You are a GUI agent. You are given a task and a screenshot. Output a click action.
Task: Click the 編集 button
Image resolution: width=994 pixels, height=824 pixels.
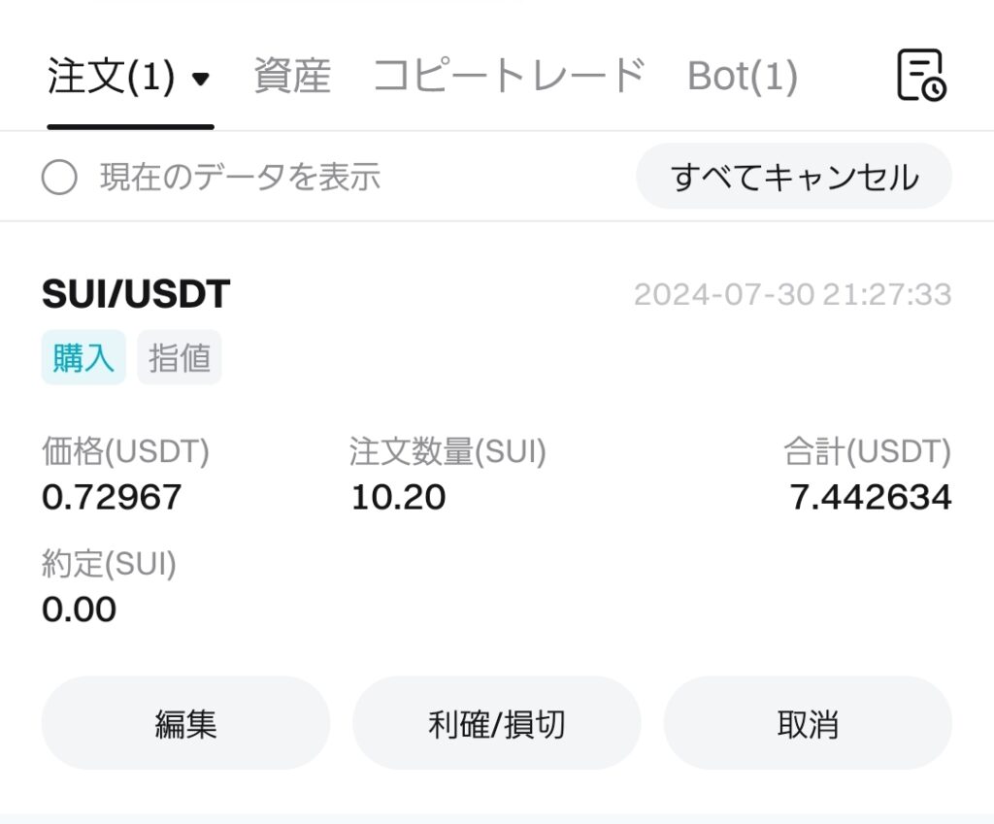pos(185,723)
